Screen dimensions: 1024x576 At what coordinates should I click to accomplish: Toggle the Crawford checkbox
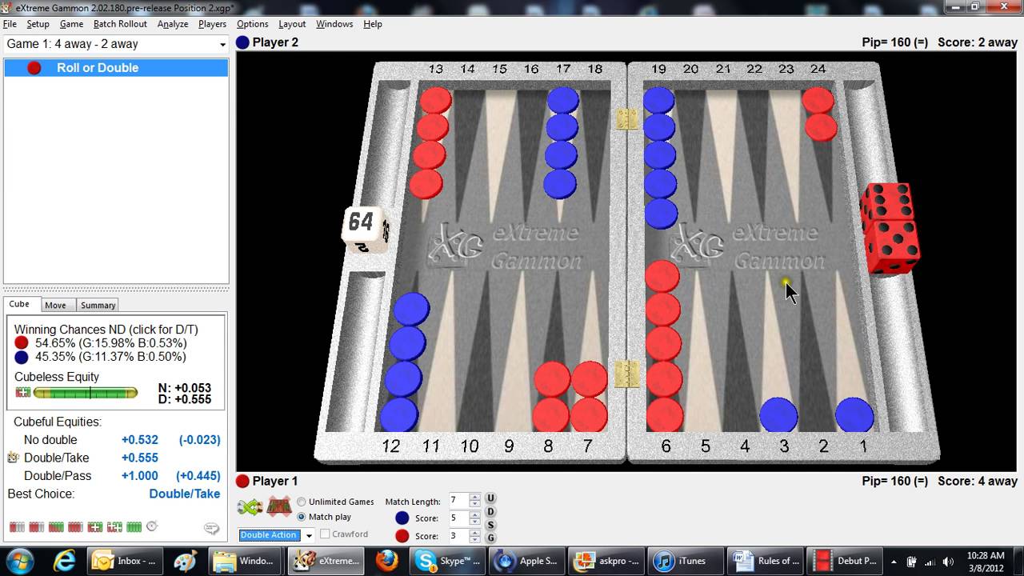point(326,534)
